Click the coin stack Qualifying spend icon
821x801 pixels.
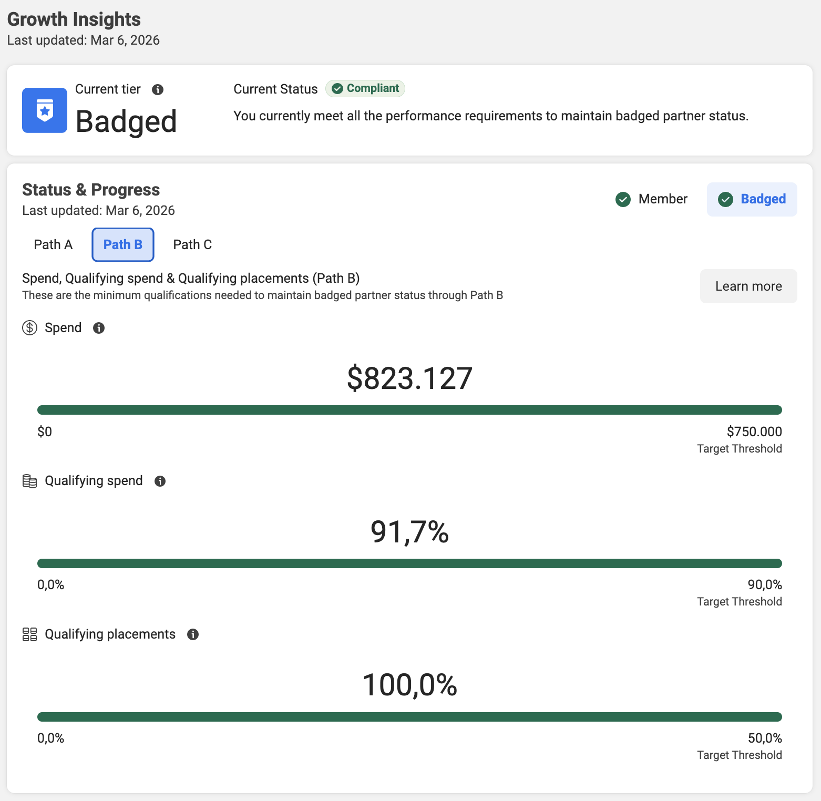point(29,481)
